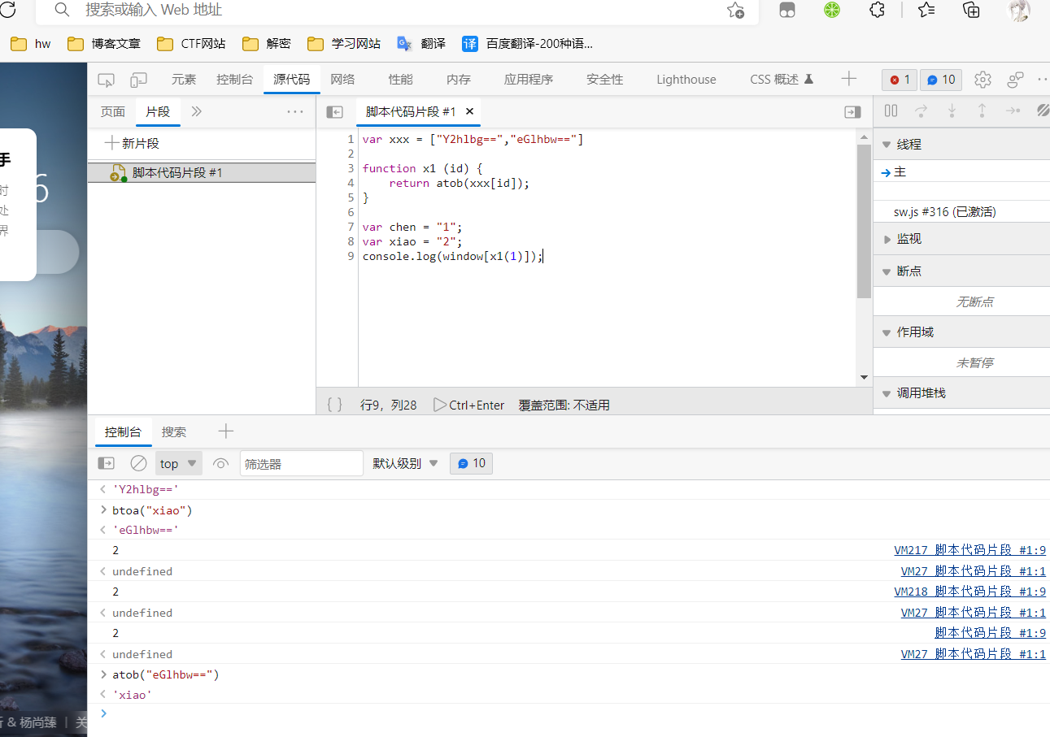
Task: Click the pretty print braces icon
Action: (334, 405)
